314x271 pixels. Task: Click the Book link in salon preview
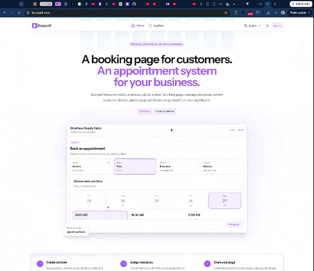[241, 130]
